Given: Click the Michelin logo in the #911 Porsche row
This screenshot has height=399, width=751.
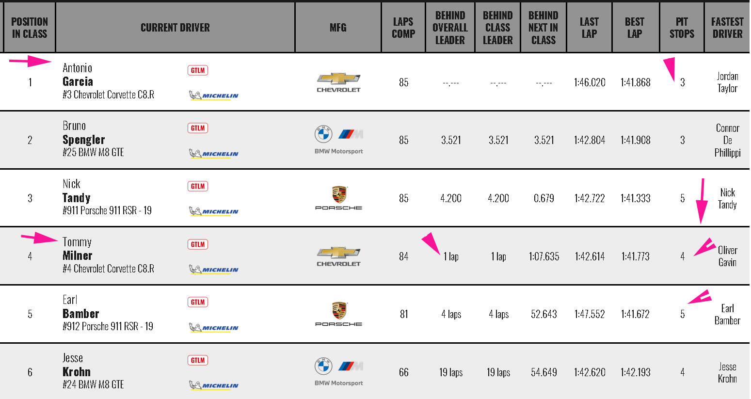Looking at the screenshot, I should click(214, 211).
